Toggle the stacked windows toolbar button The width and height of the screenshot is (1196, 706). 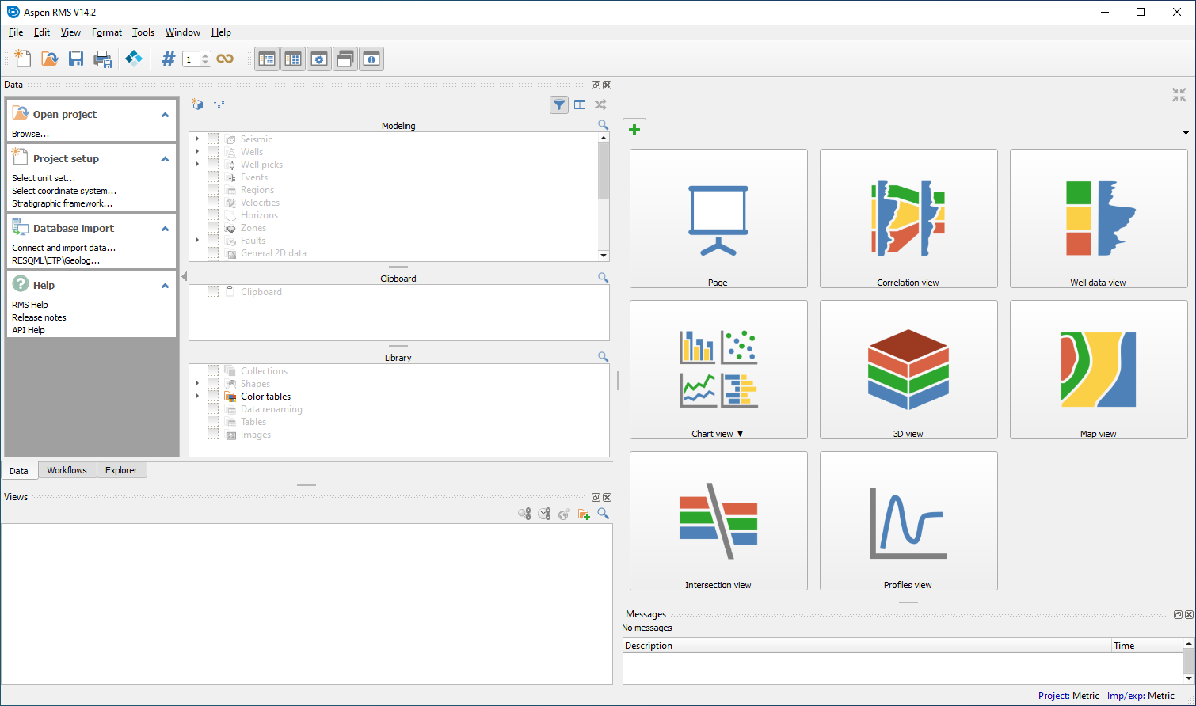click(x=345, y=59)
